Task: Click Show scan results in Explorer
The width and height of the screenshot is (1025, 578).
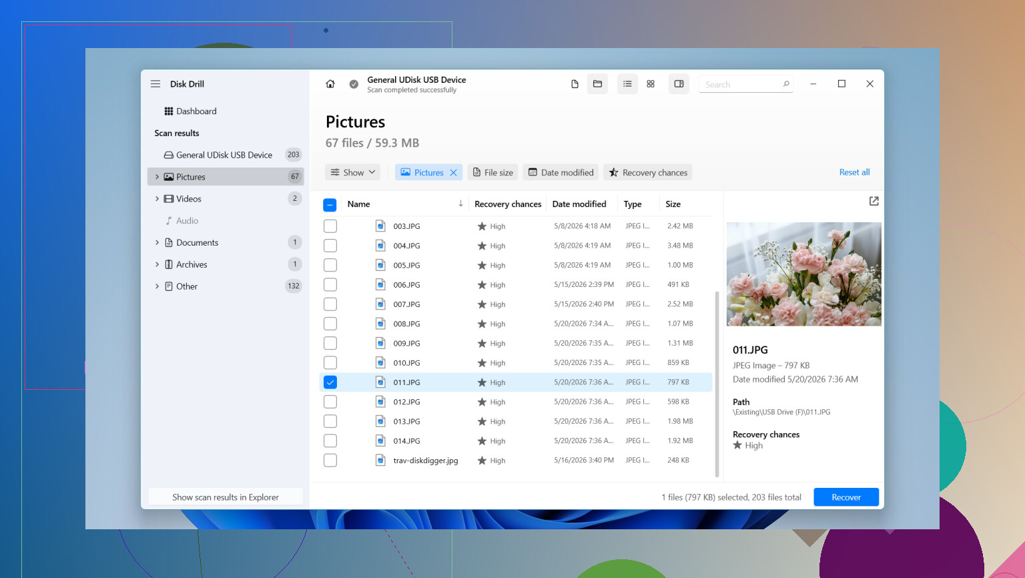Action: (226, 497)
